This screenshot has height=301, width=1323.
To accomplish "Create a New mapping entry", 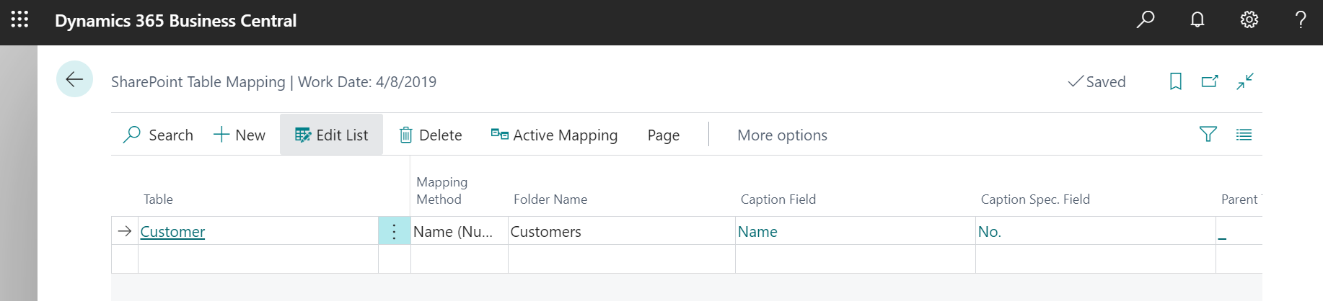I will pos(239,135).
